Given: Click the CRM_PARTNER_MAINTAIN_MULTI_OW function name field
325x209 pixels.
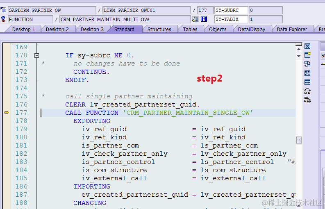Looking at the screenshot, I should [x=125, y=20].
